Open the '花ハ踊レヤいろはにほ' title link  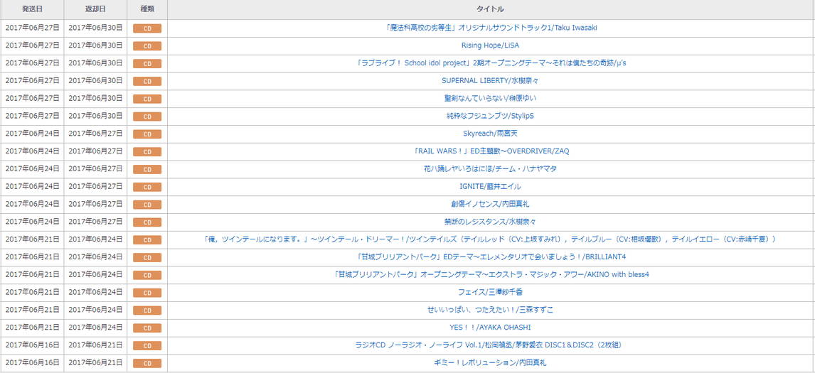point(490,168)
